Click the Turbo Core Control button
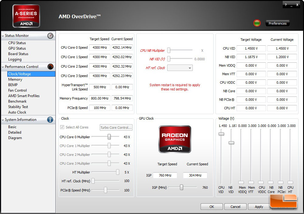 [116, 127]
